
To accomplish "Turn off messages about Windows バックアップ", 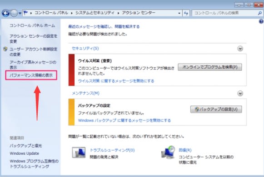I will pyautogui.click(x=125, y=120).
